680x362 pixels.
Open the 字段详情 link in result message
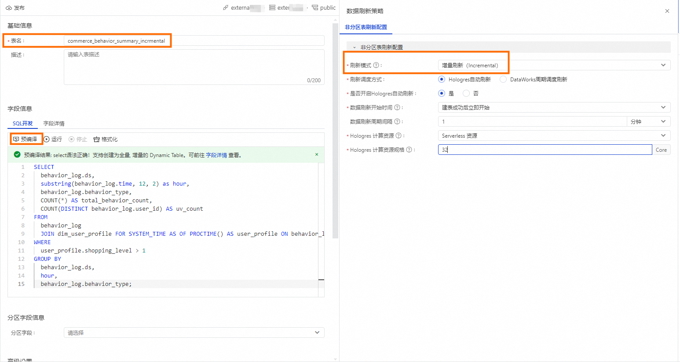216,155
